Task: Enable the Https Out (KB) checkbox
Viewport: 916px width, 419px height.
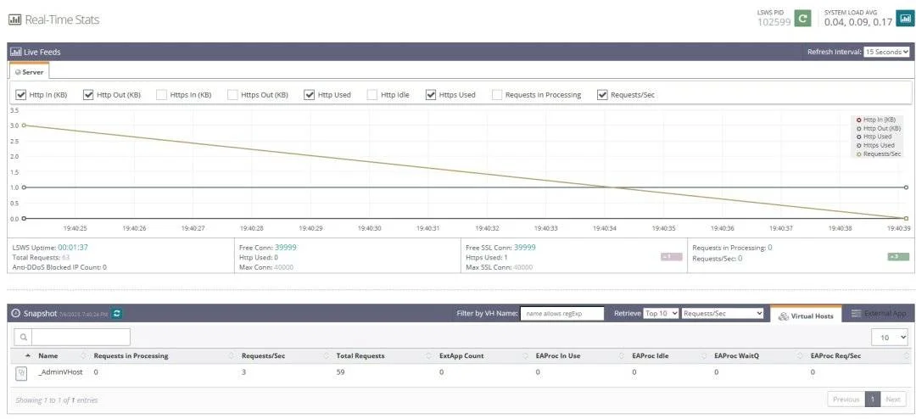Action: (x=232, y=95)
